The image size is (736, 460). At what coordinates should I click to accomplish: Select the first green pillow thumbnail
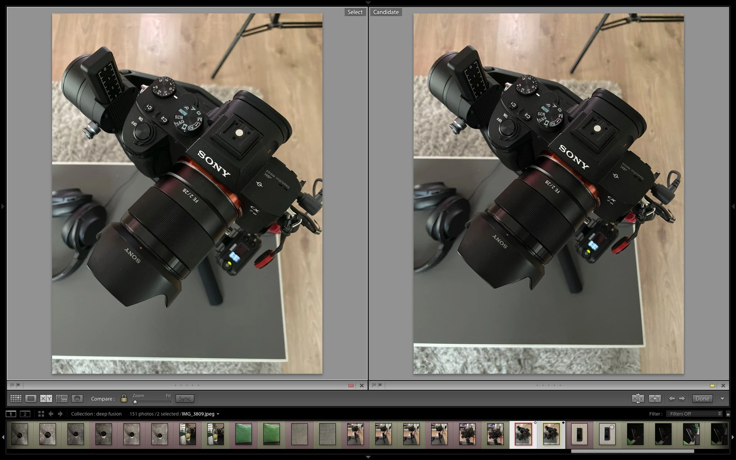243,434
